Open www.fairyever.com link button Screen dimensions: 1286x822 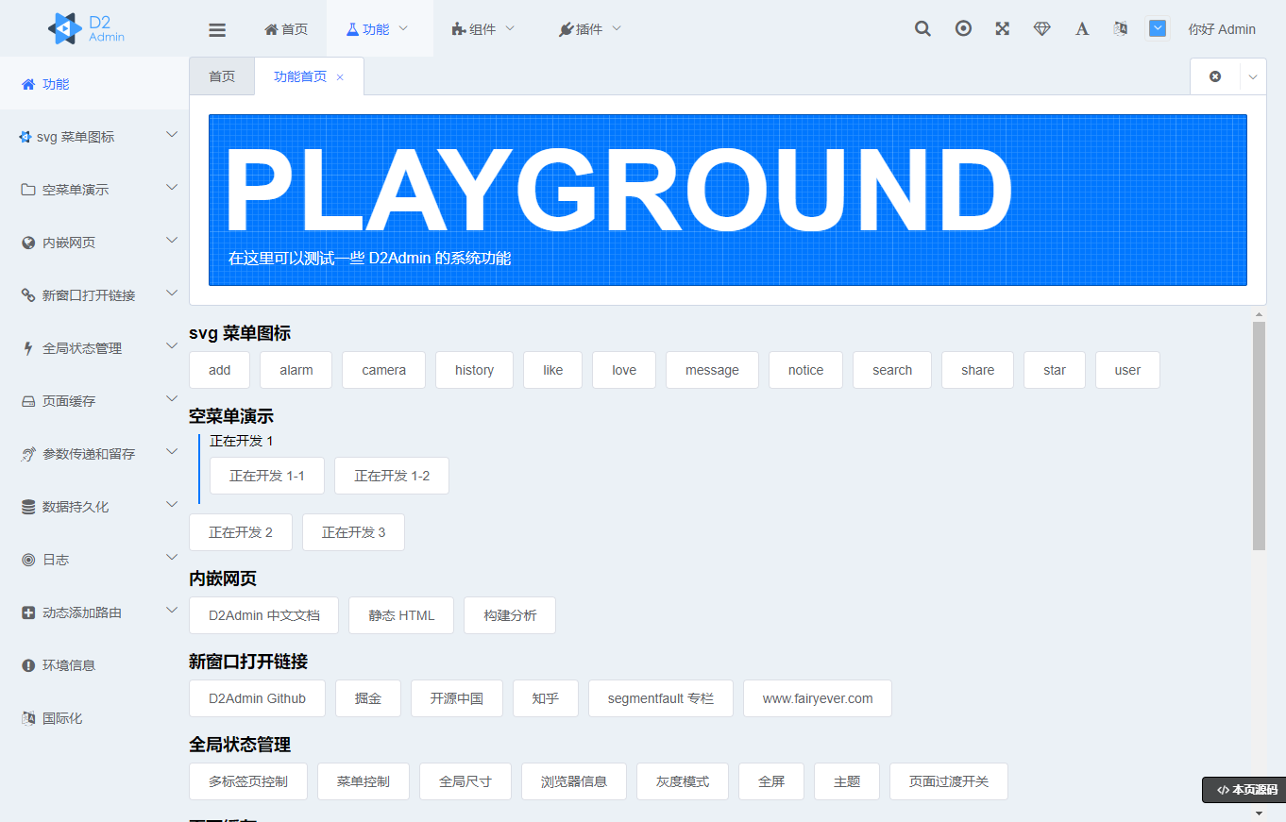point(818,698)
